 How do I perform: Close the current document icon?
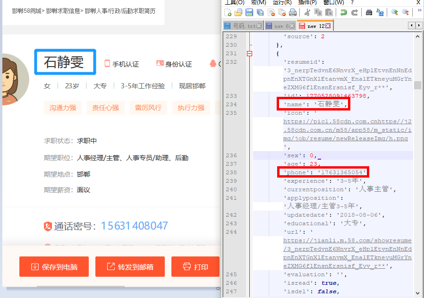[x=271, y=12]
